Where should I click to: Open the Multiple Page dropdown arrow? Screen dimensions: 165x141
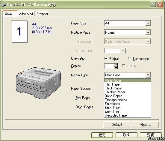pos(148,32)
